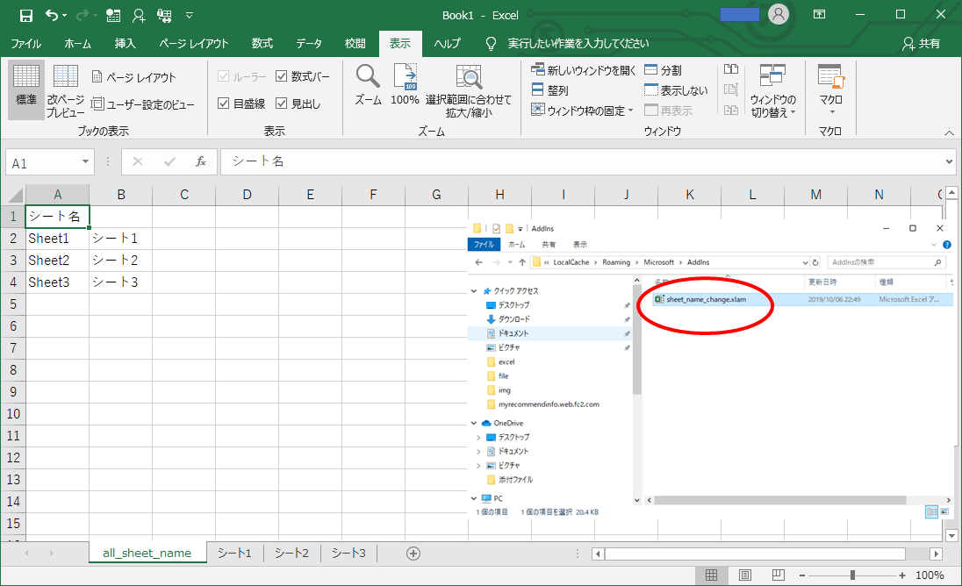Click the zoom slider in status bar
Screen dimensions: 962x586
click(852, 575)
